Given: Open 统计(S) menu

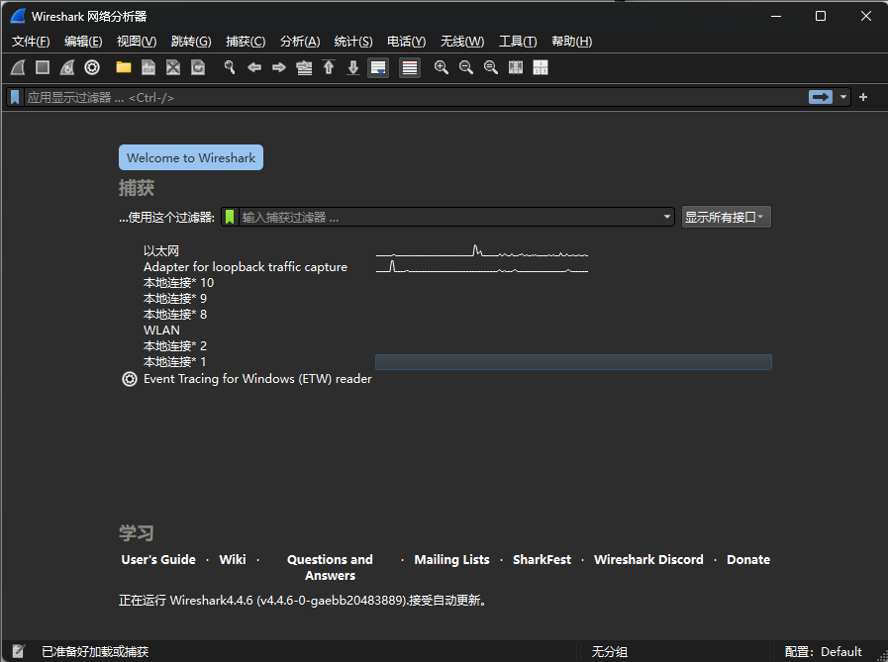Looking at the screenshot, I should (353, 42).
